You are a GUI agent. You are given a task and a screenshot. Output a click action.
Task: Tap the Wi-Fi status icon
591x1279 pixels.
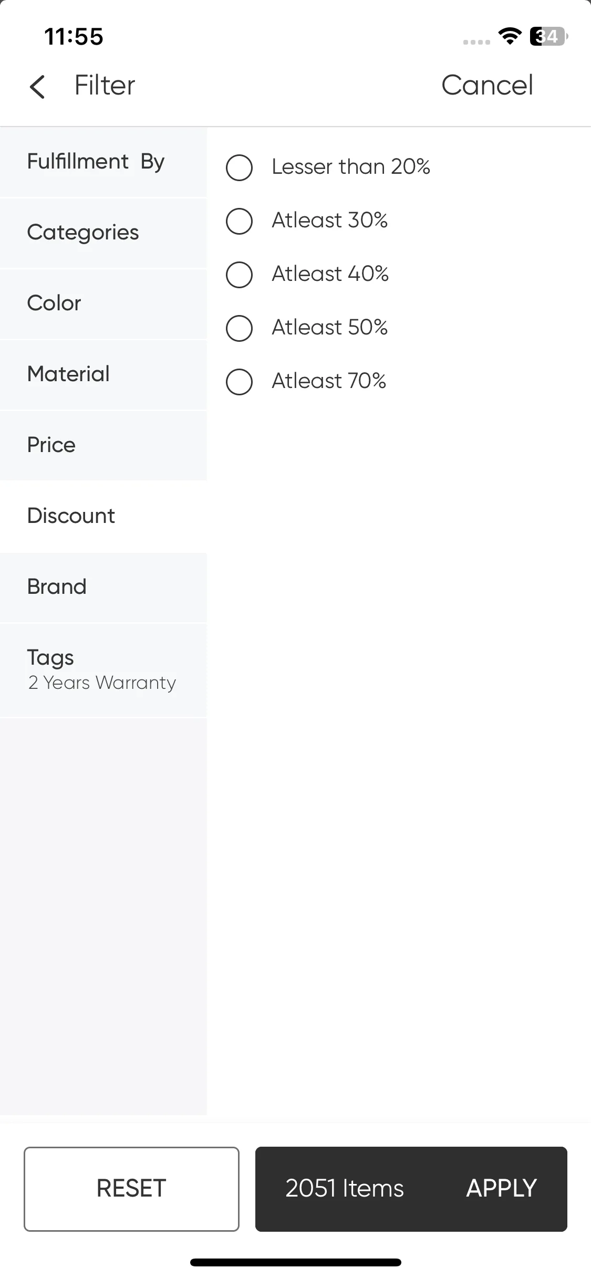coord(509,36)
